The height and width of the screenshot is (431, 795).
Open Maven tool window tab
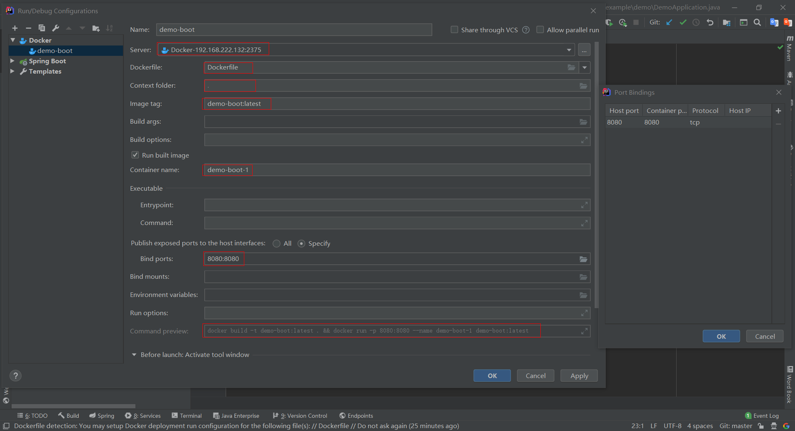click(x=790, y=48)
